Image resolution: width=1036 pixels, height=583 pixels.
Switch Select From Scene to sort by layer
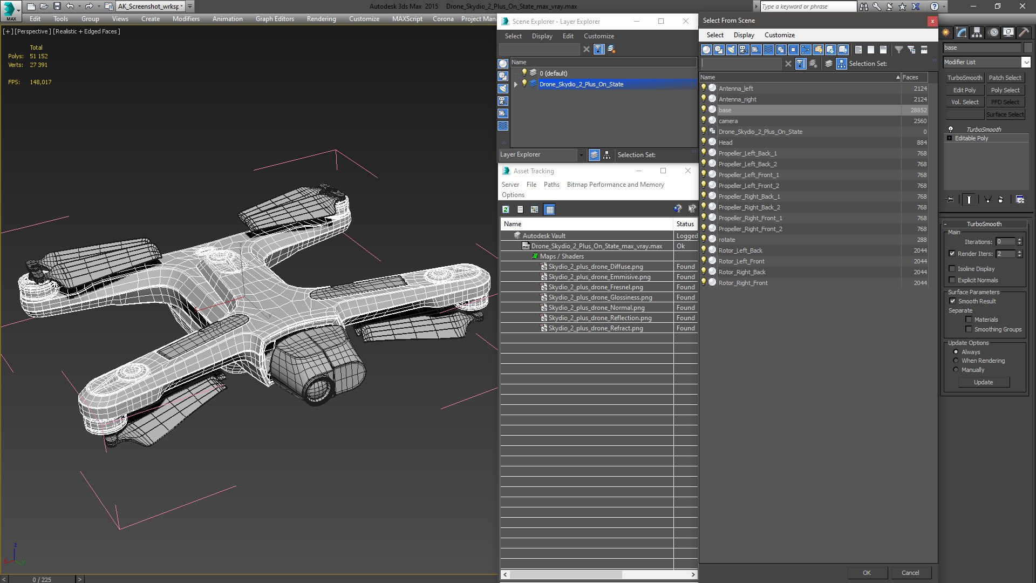point(829,64)
